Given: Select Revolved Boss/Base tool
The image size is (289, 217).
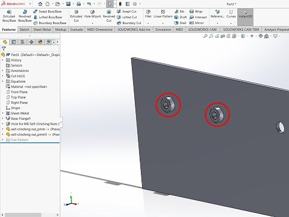Looking at the screenshot, I should point(25,16).
